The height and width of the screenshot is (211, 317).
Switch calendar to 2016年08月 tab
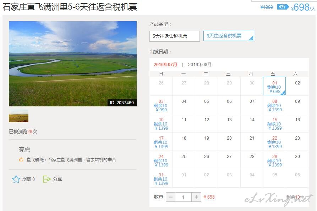[200, 65]
